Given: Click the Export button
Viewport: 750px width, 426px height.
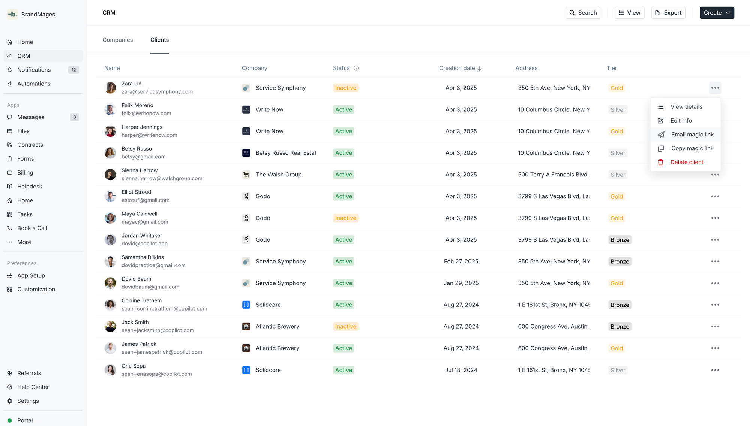Looking at the screenshot, I should coord(668,13).
